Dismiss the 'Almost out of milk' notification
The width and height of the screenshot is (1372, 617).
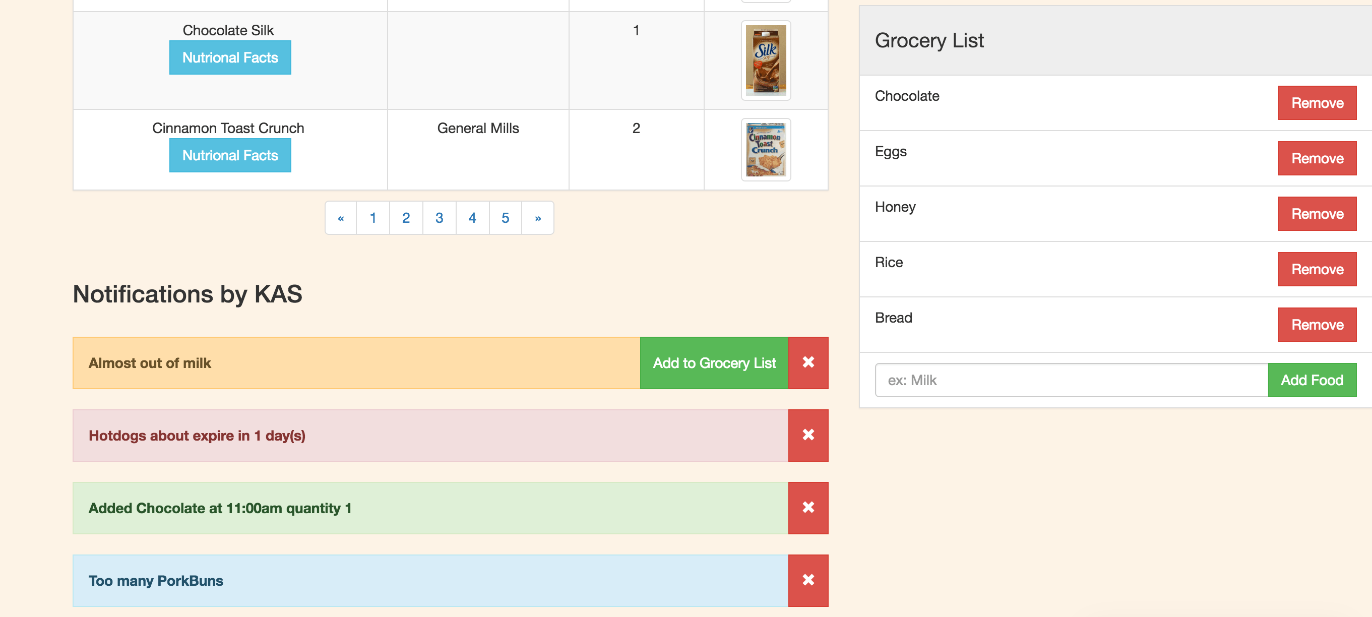coord(807,362)
